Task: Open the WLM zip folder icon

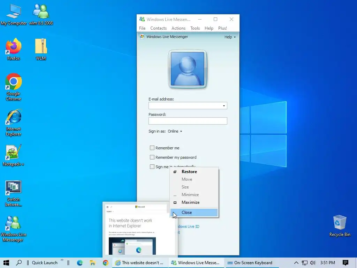Action: 41,50
